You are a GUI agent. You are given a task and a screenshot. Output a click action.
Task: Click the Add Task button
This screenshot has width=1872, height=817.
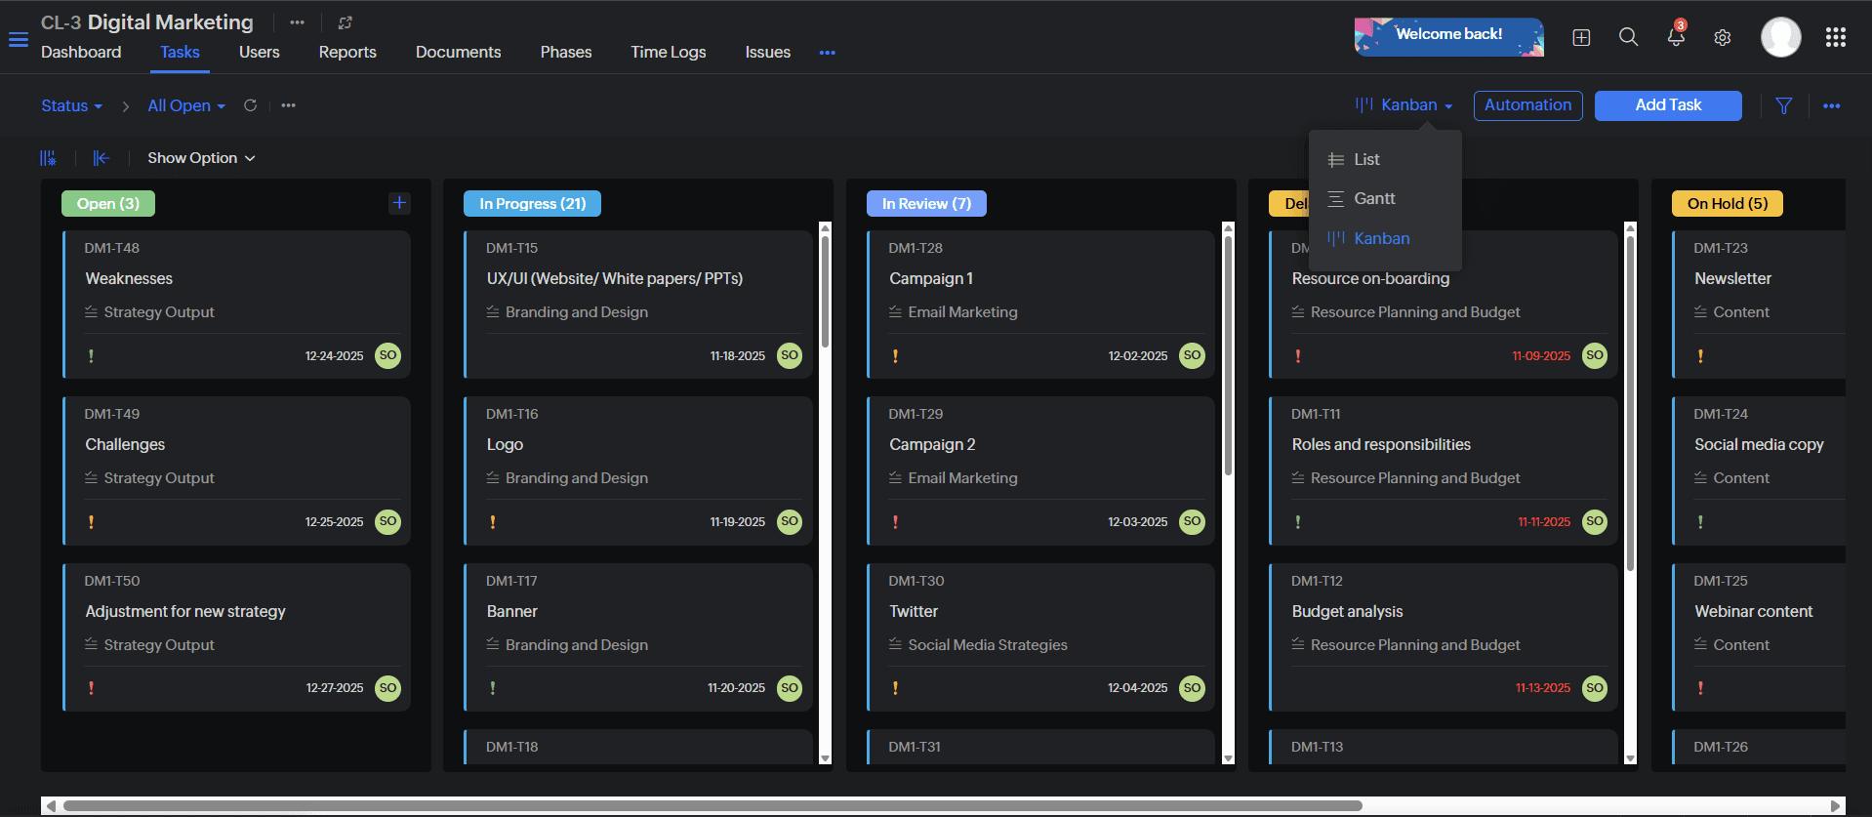point(1667,105)
